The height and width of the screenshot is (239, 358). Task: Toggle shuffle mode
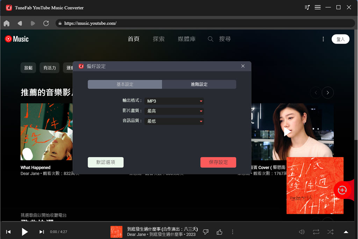(x=330, y=232)
